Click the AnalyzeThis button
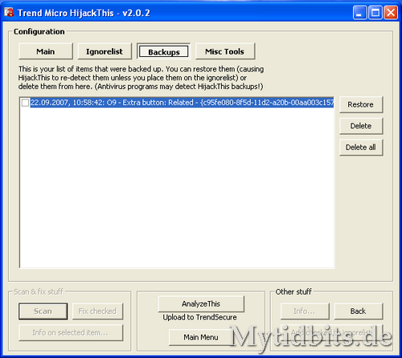The image size is (402, 358). coord(201,303)
